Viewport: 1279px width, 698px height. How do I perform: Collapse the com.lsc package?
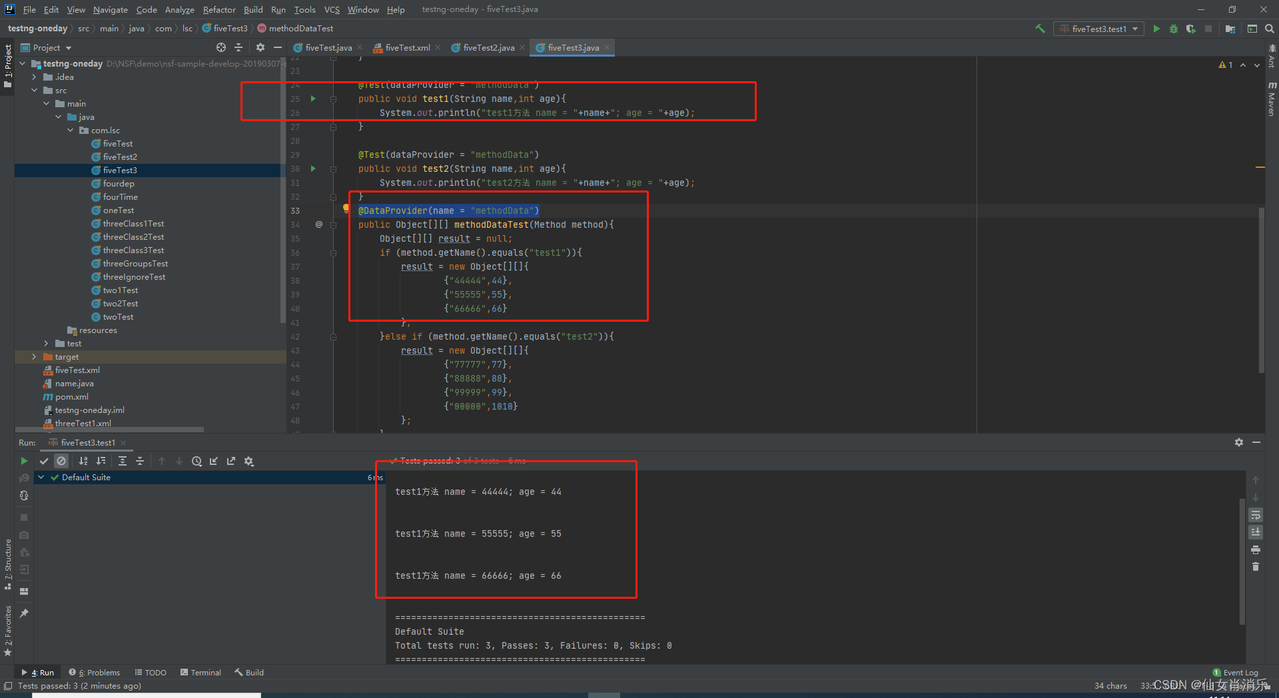[70, 131]
